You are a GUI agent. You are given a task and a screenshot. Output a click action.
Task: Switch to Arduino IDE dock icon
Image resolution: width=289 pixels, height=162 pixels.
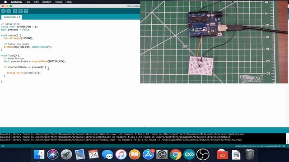point(189,154)
